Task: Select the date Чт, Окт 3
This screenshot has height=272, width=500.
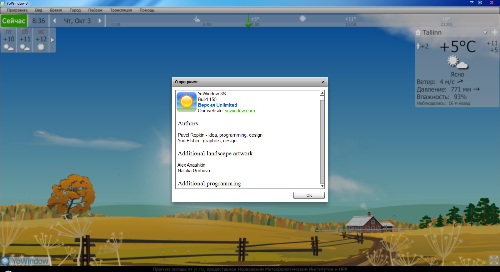Action: 77,21
